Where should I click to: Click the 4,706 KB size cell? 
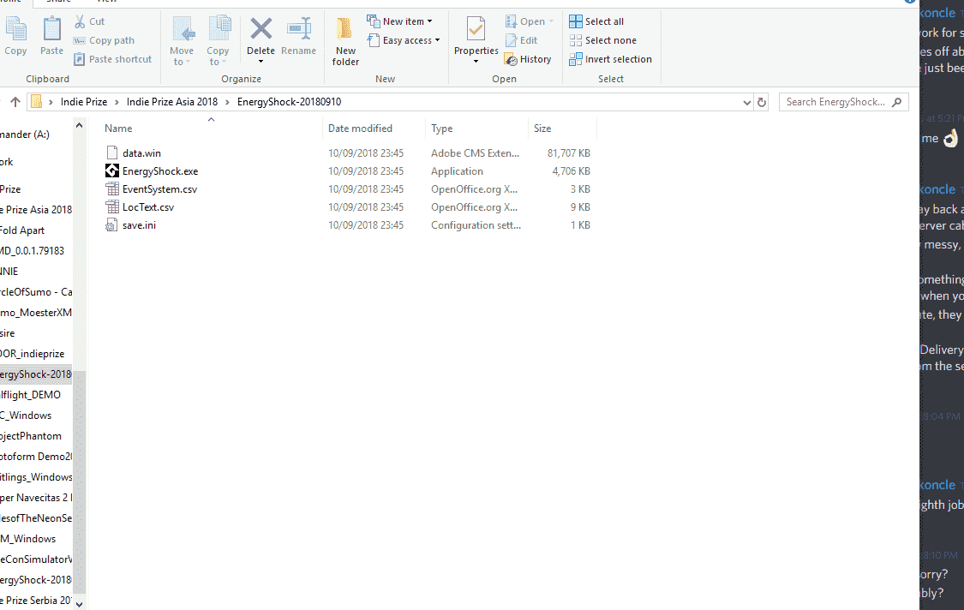coord(572,171)
